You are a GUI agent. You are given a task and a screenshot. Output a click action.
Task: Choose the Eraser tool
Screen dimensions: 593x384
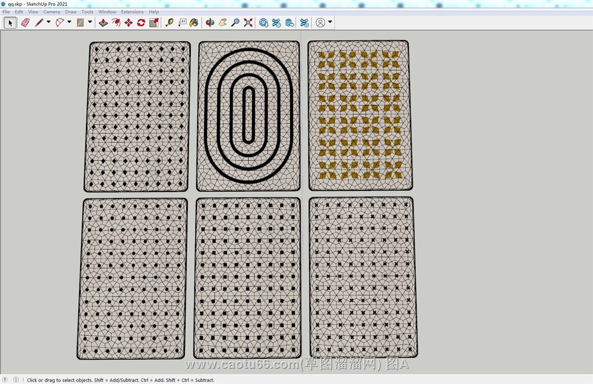pos(25,23)
